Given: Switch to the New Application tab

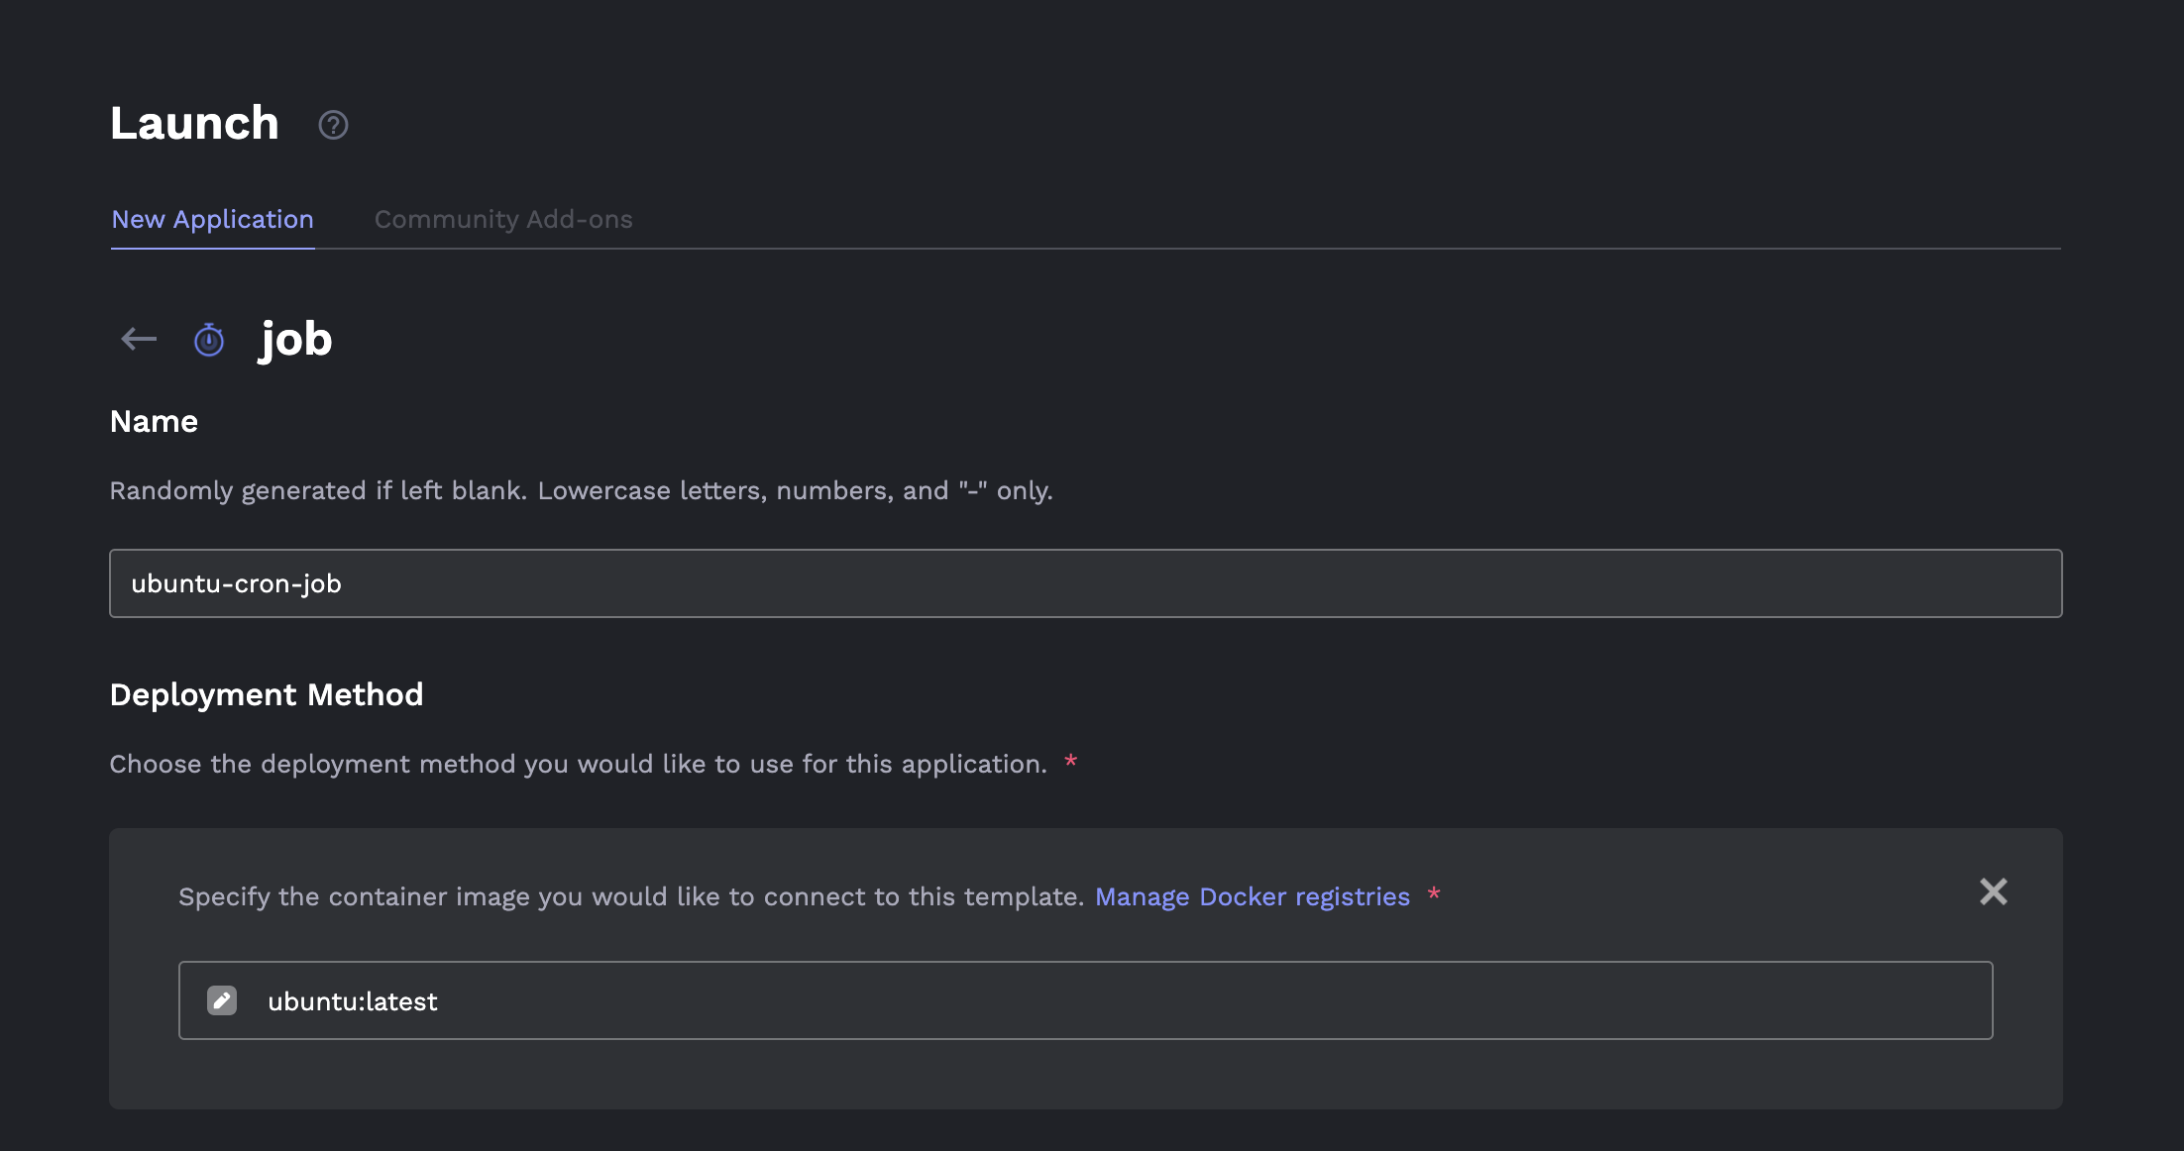Looking at the screenshot, I should pos(212,220).
